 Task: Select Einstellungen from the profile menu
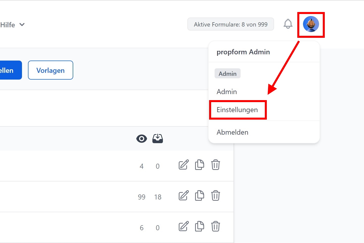237,110
